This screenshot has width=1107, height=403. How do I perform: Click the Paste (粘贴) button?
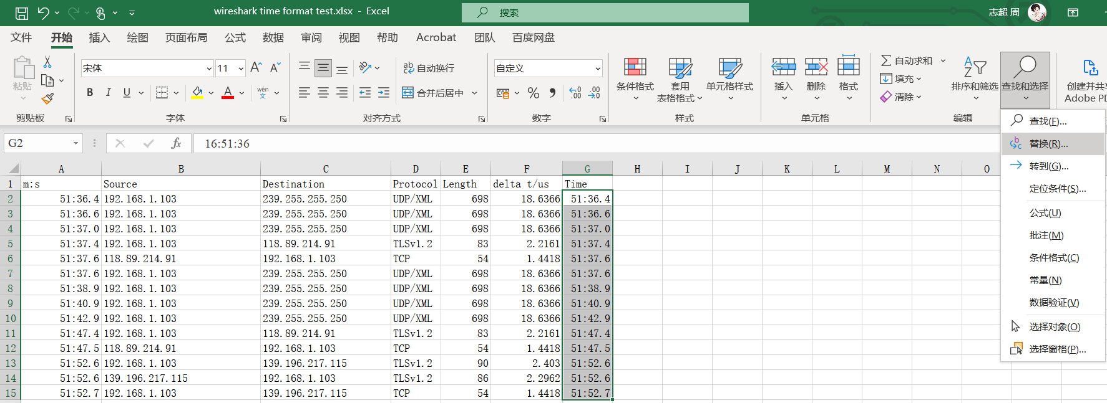pos(22,79)
